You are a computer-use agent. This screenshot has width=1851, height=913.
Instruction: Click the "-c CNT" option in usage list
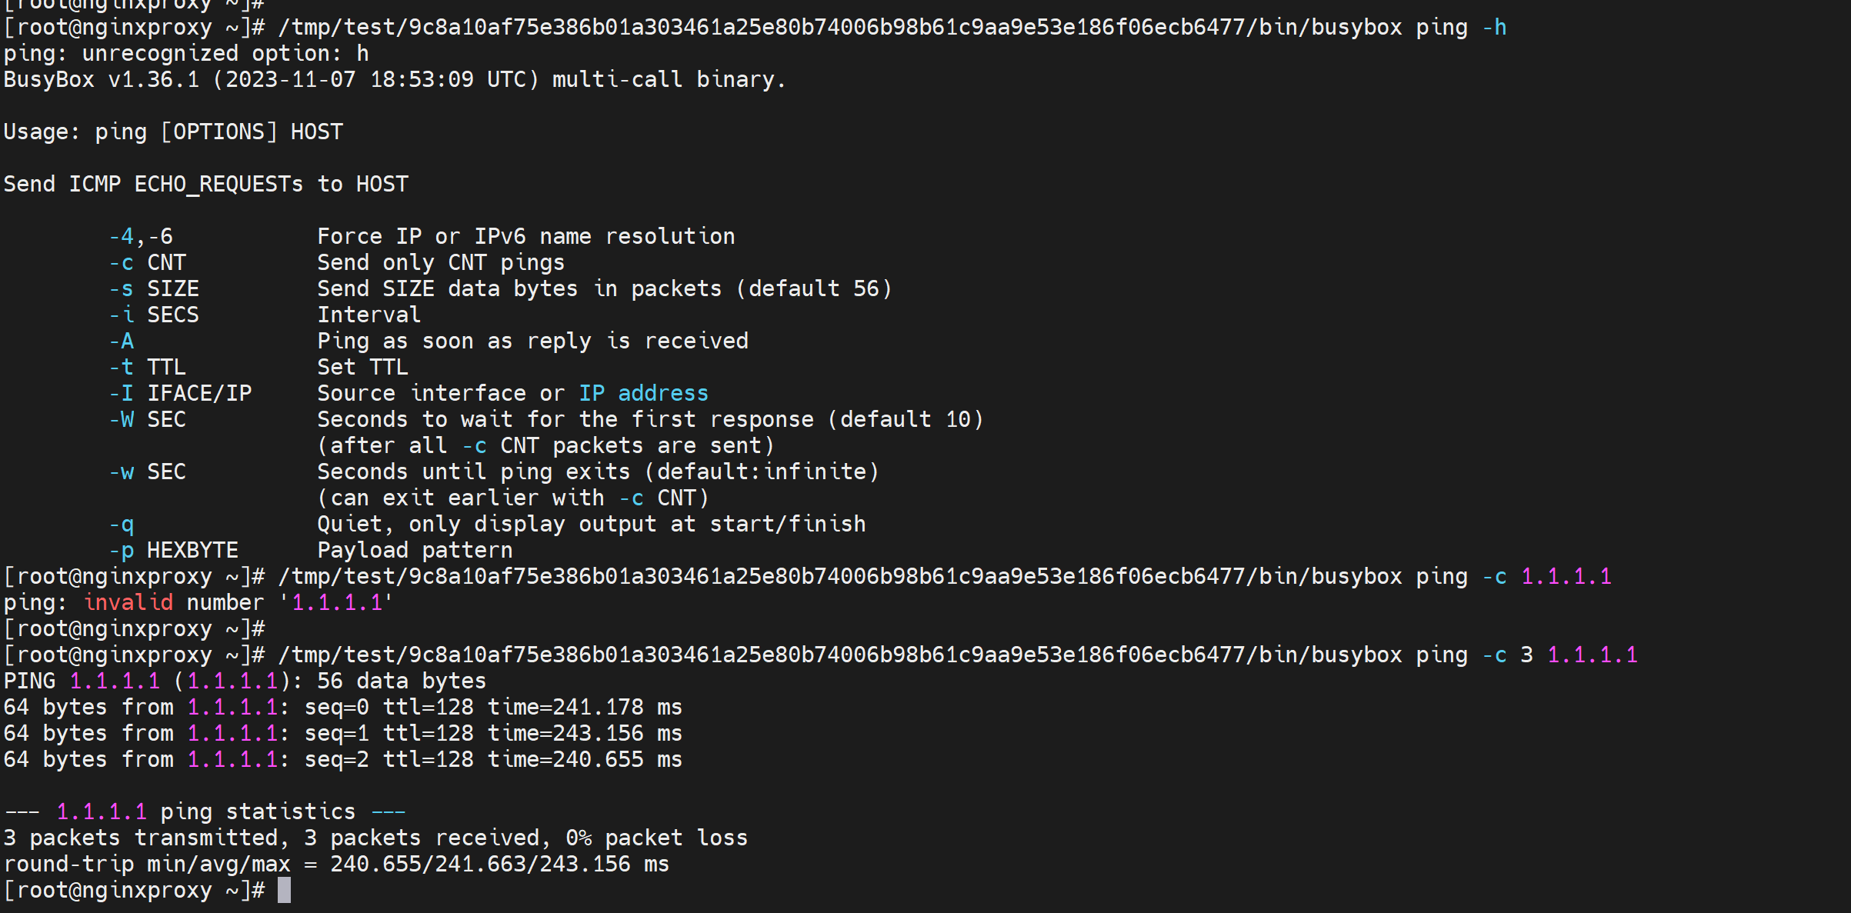147,262
